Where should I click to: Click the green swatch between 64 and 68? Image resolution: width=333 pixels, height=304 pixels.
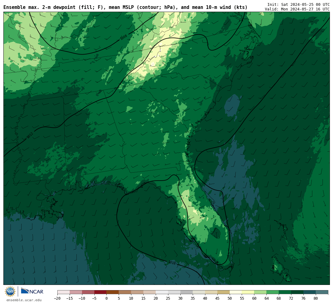pos(273,292)
